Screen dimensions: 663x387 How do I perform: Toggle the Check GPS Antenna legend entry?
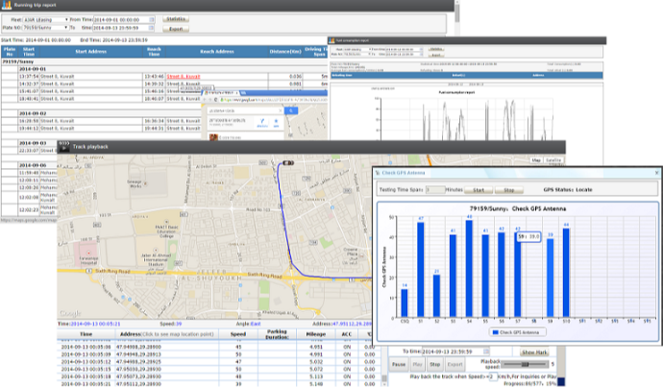coord(515,331)
